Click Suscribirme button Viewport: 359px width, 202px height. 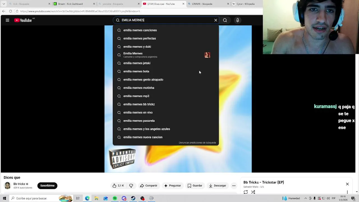47,185
